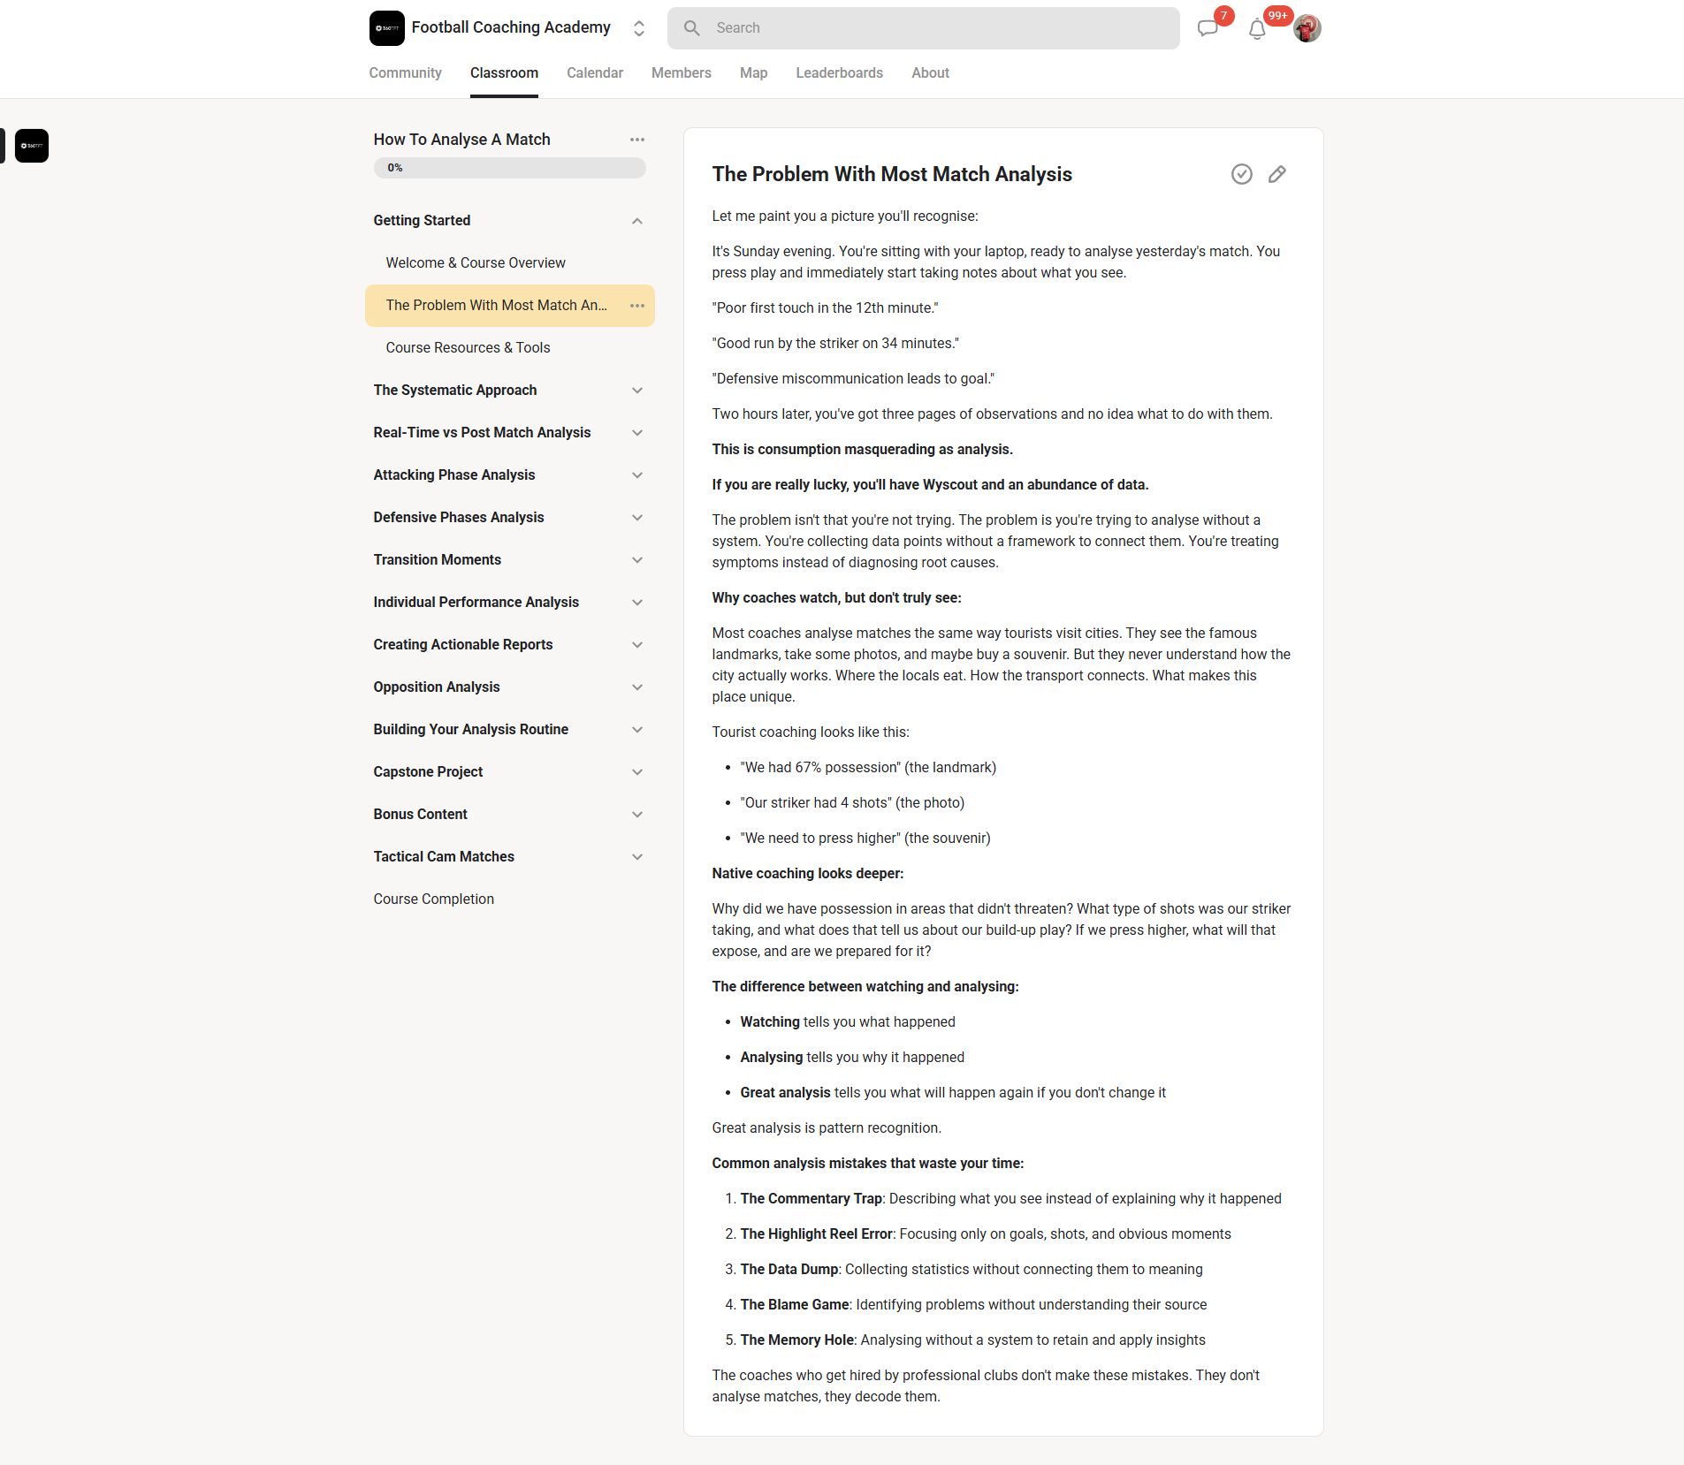The width and height of the screenshot is (1684, 1465).
Task: Click the user profile avatar
Action: 1307,28
